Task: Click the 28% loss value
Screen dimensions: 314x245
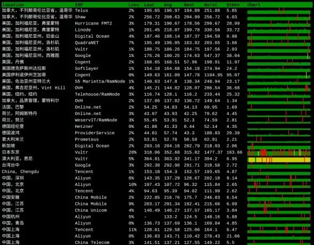Action: (x=132, y=152)
